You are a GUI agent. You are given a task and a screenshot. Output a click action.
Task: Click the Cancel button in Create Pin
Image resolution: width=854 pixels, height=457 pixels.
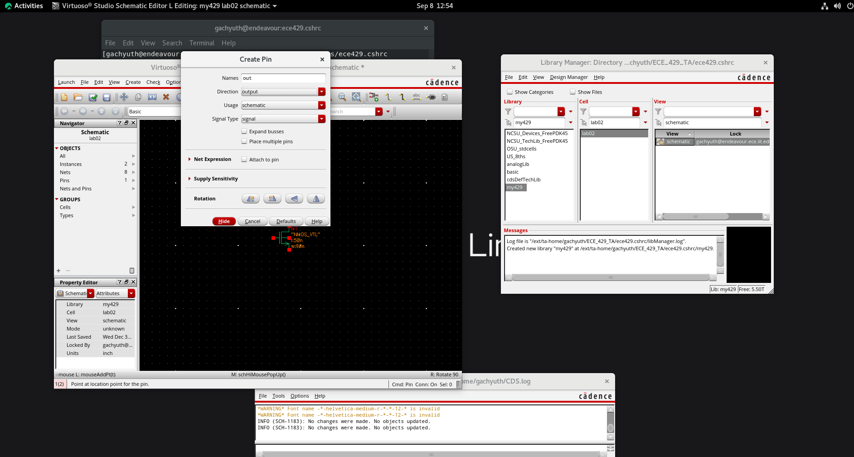coord(252,221)
